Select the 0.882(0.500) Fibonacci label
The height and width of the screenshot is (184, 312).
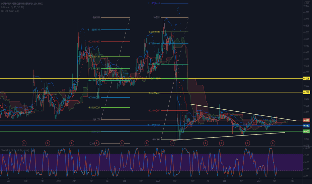coord(154,32)
